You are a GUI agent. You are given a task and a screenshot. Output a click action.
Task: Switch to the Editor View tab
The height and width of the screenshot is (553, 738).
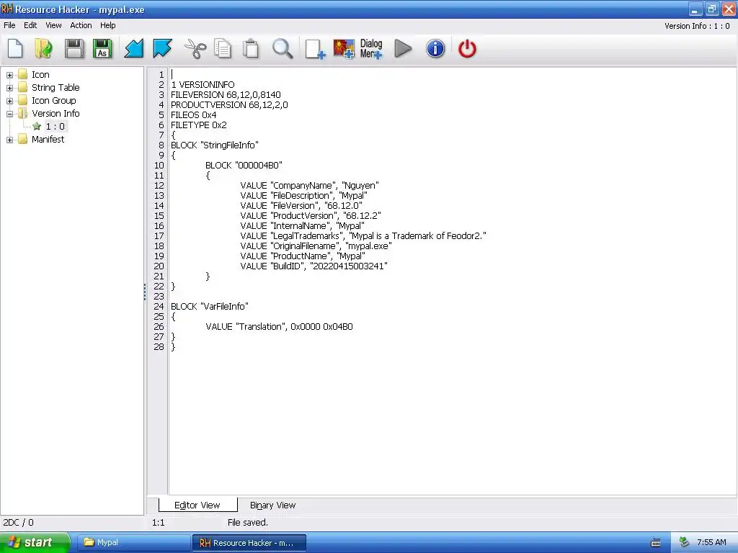[197, 505]
